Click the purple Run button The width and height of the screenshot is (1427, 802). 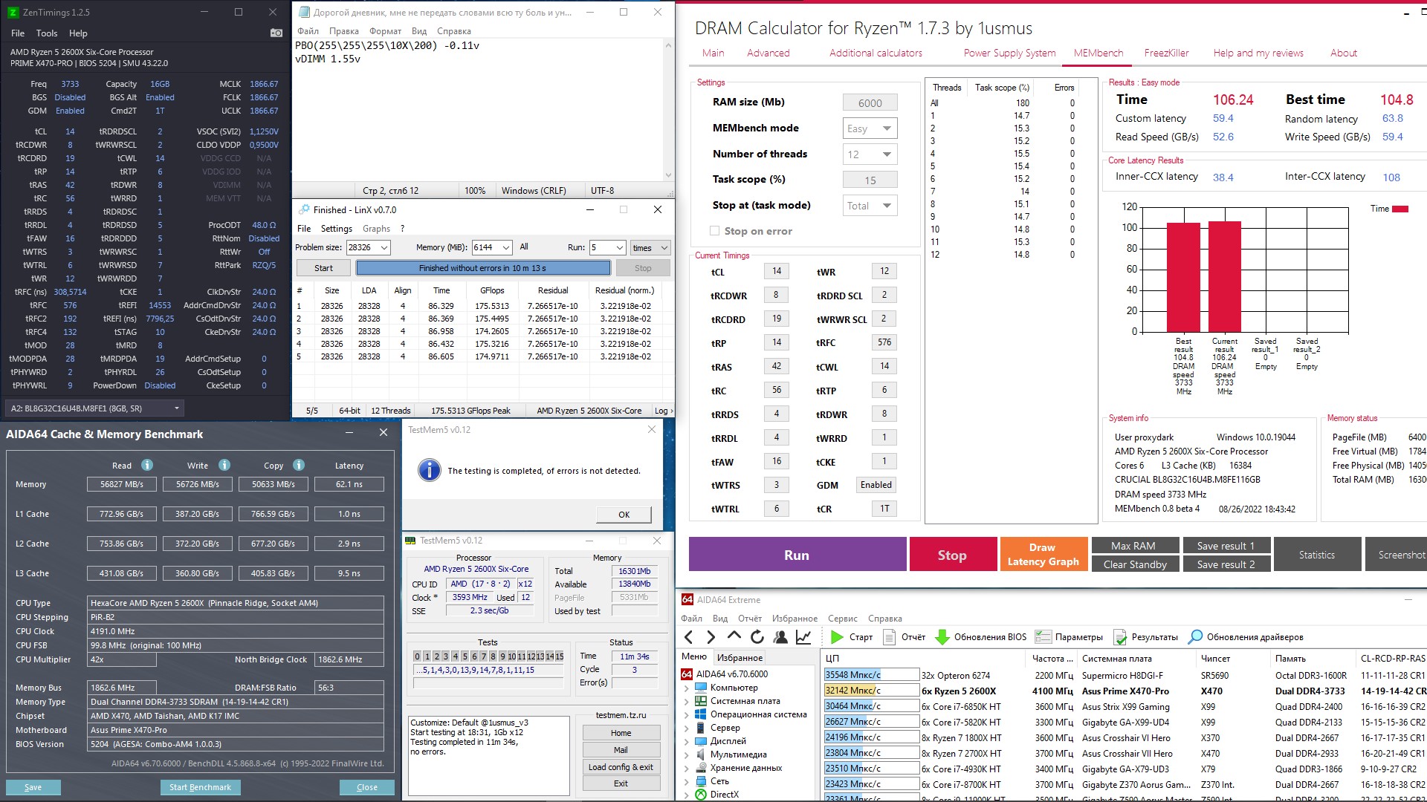pos(797,555)
